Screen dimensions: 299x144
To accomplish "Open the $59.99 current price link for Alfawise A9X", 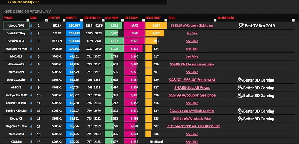I will [x=192, y=64].
